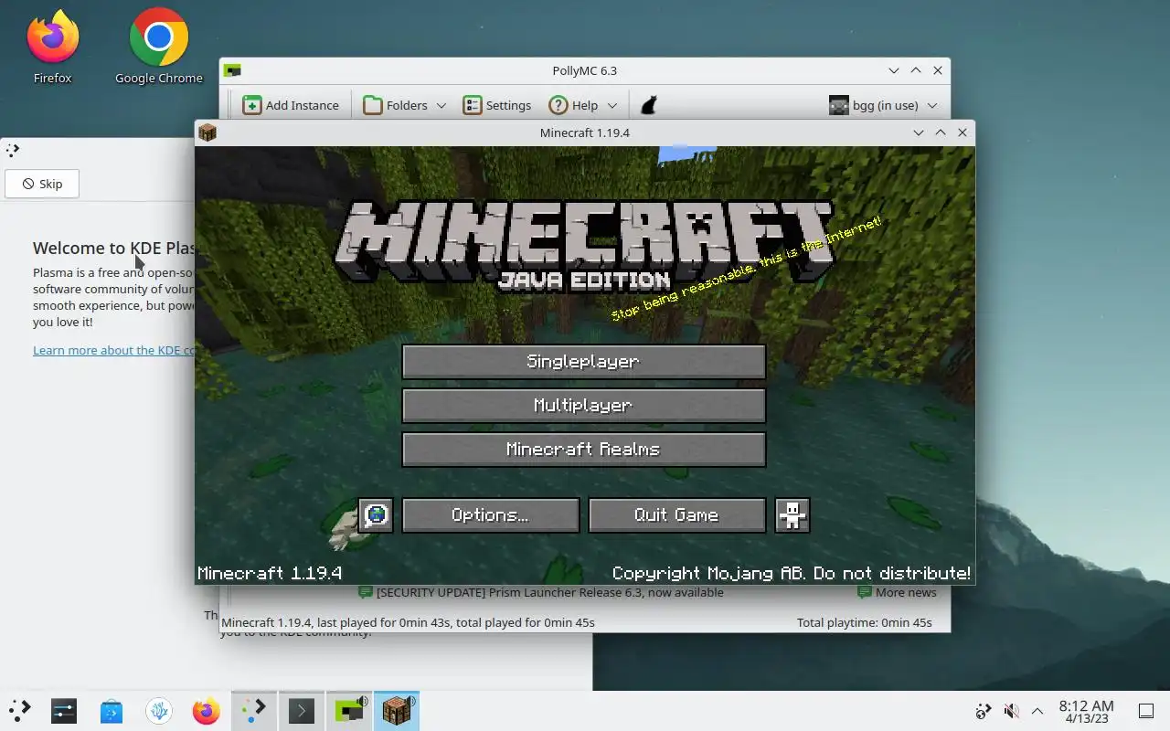Click the last played status text in PollyMC

click(x=408, y=622)
